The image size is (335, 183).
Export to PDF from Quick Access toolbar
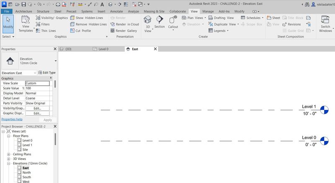(x=64, y=4)
